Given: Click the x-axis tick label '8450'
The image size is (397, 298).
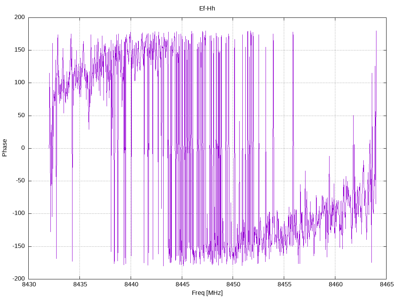Looking at the screenshot, I should click(233, 284).
